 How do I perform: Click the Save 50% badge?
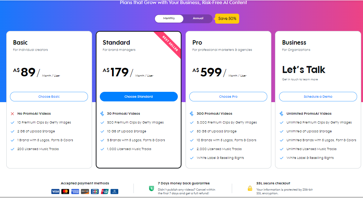pos(227,18)
